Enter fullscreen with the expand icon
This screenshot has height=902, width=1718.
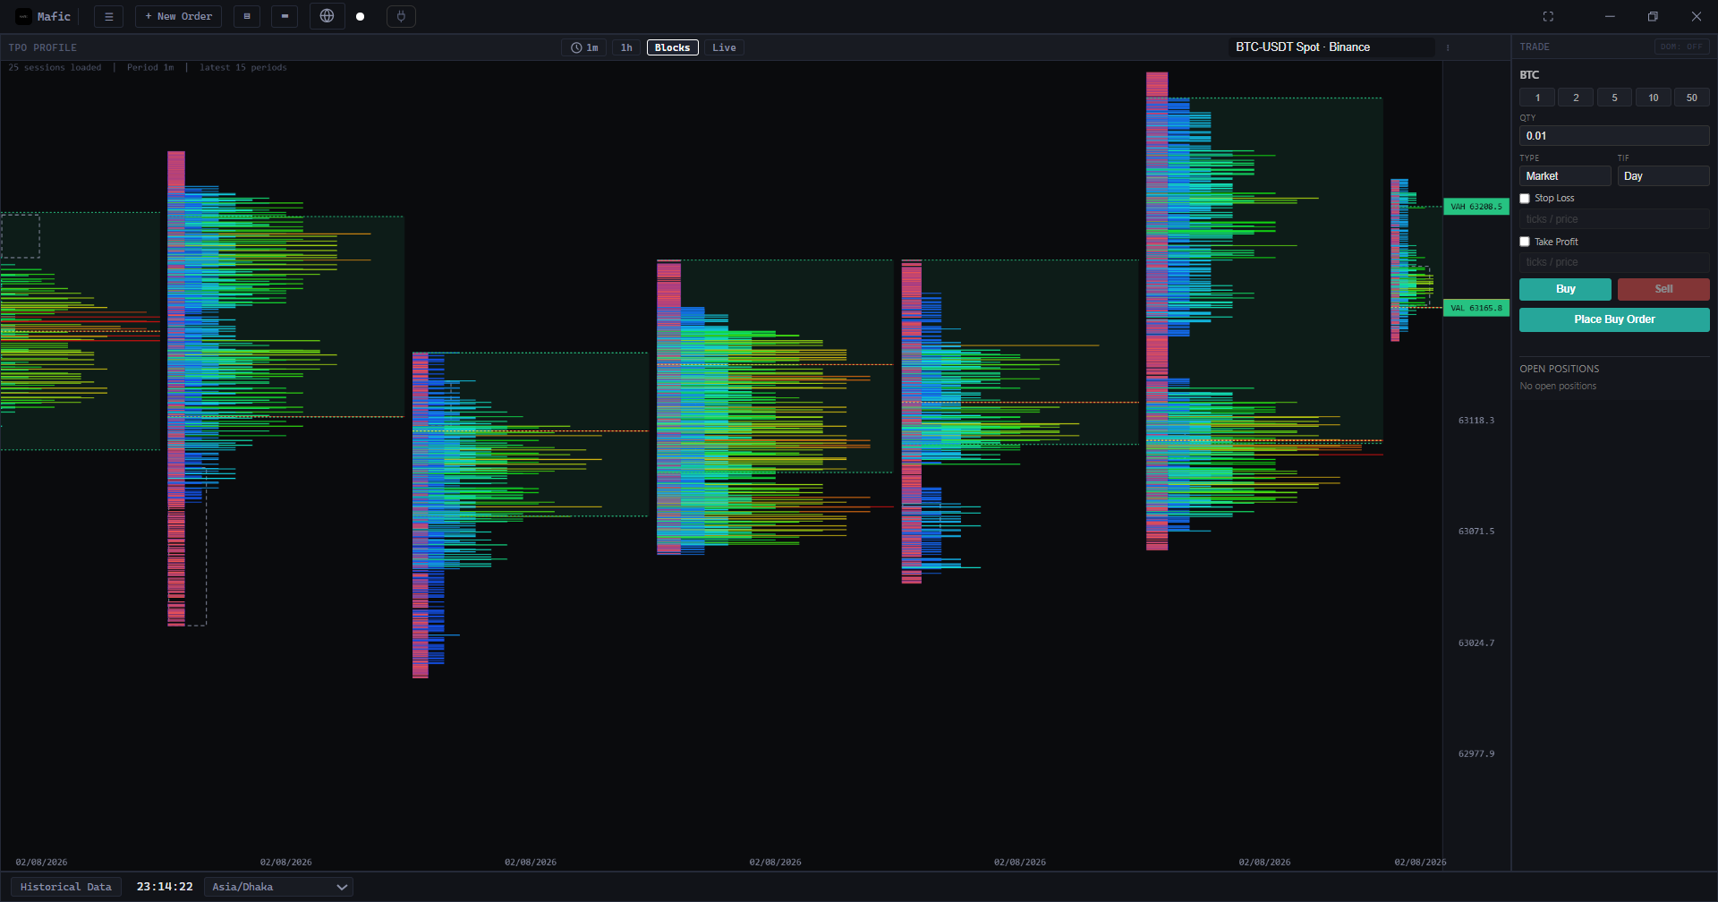tap(1548, 16)
